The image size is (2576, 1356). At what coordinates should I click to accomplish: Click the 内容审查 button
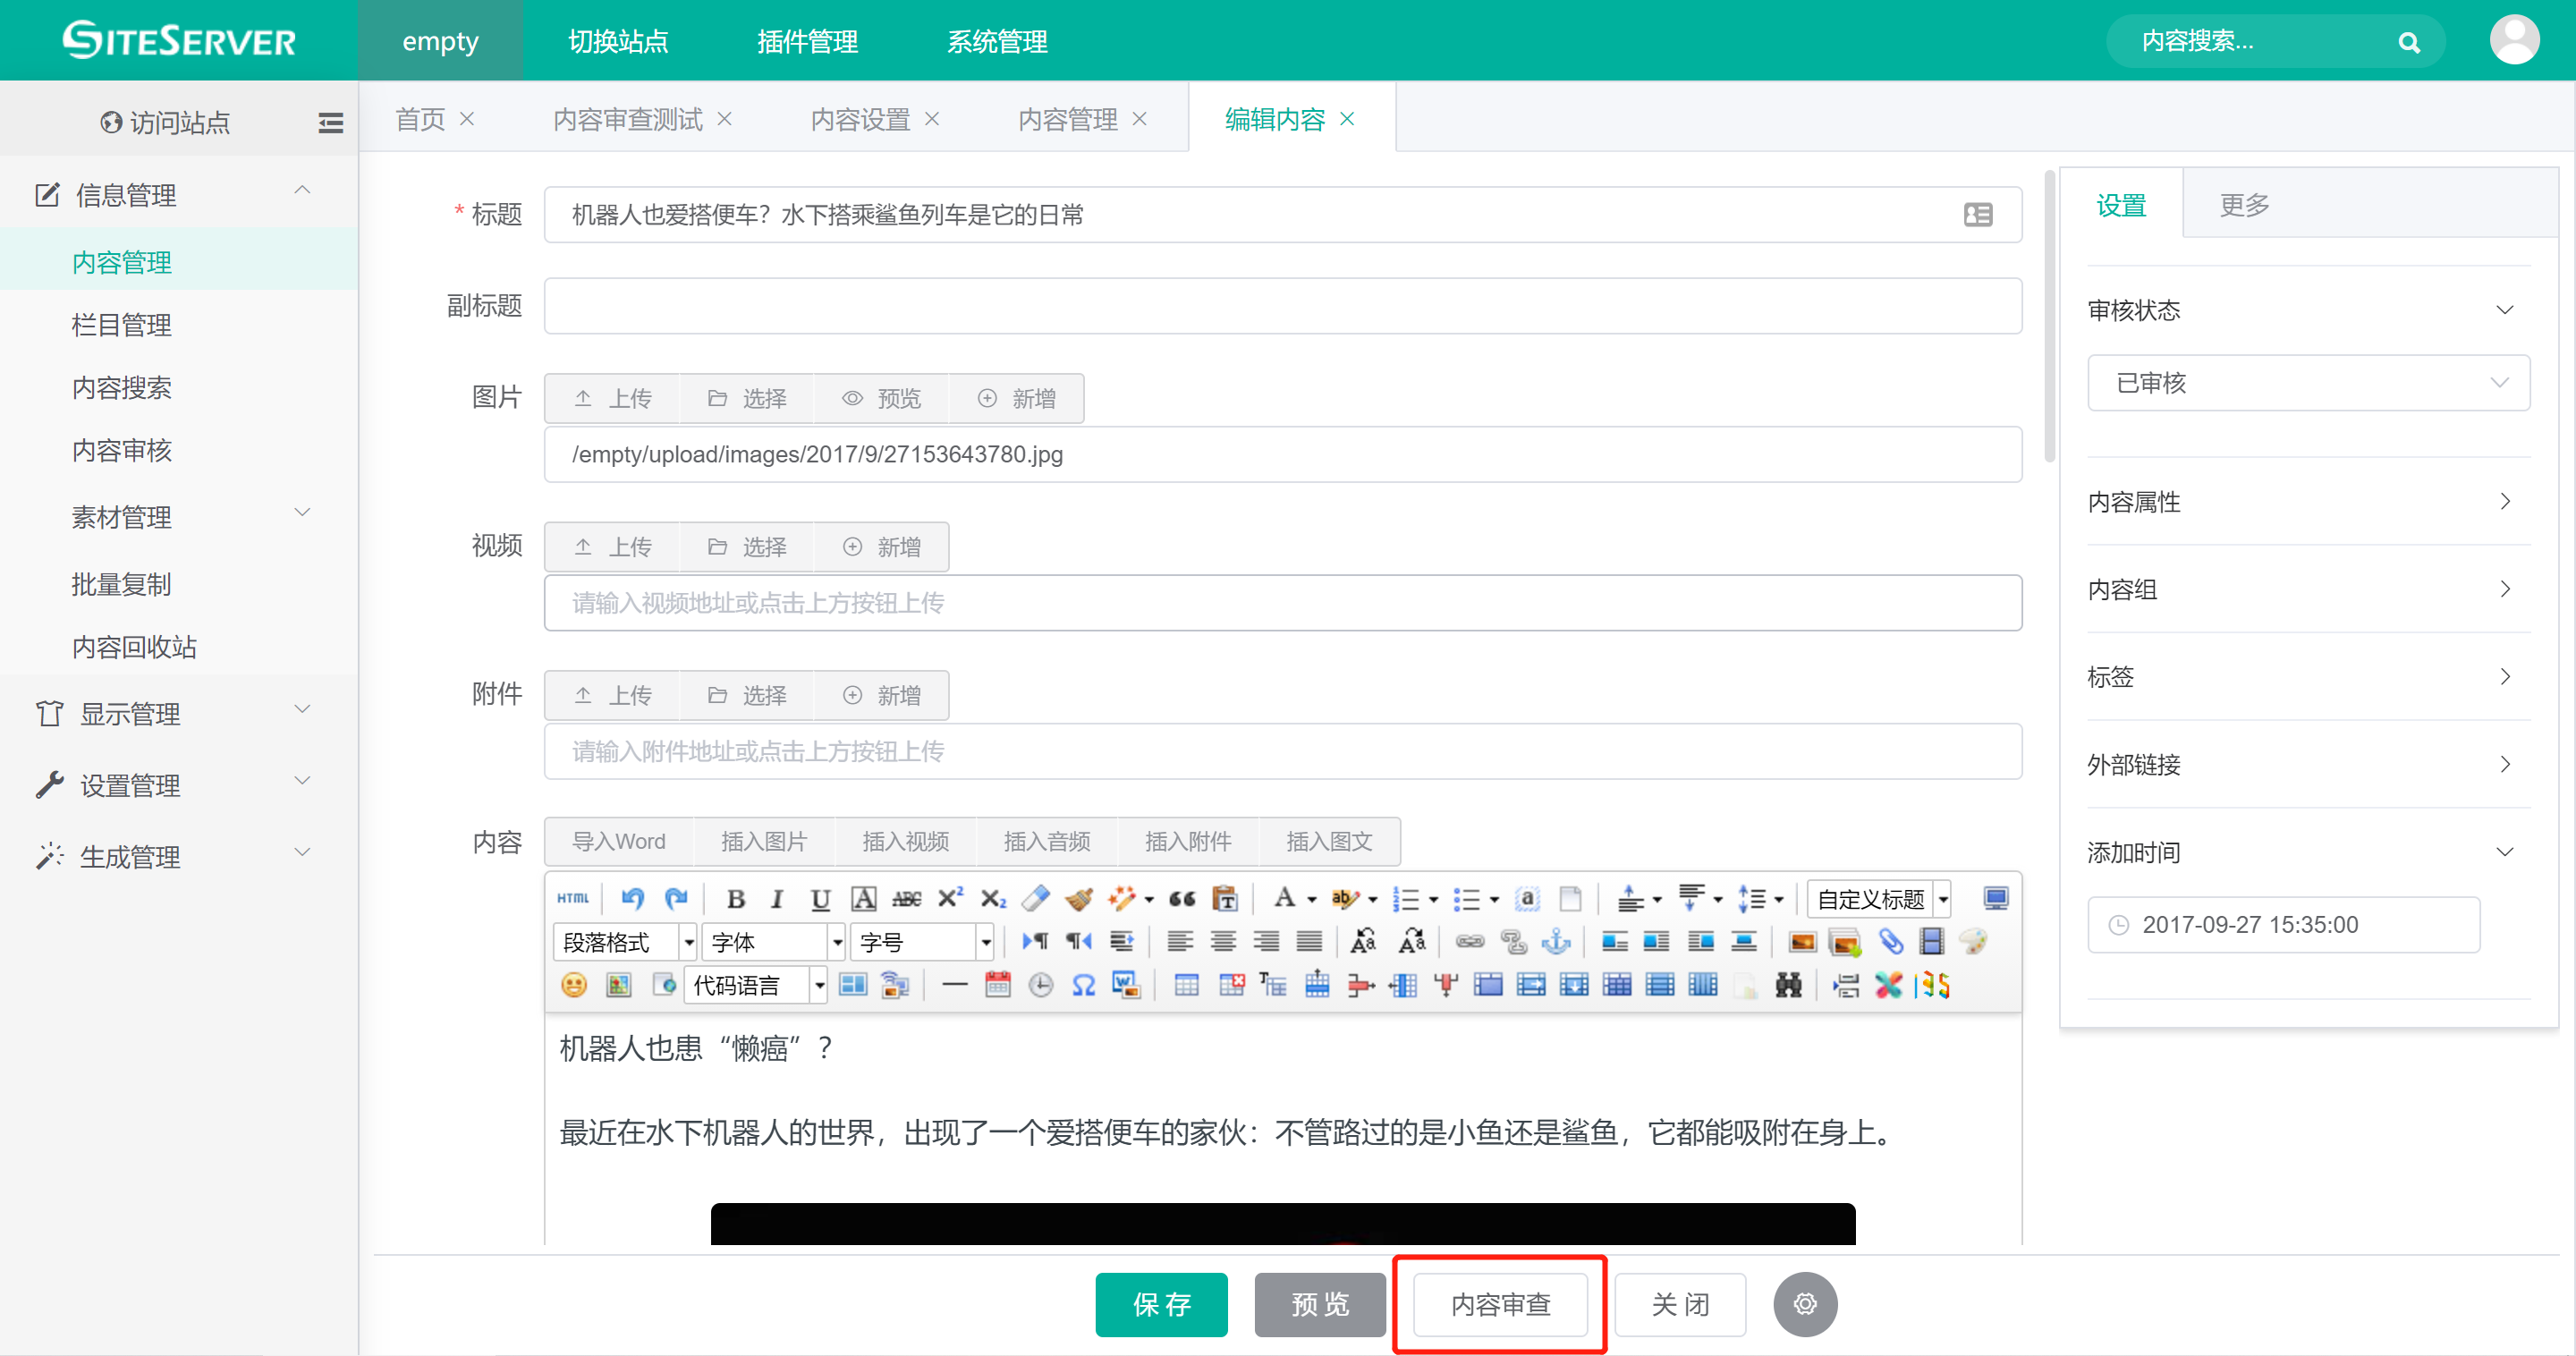tap(1500, 1304)
